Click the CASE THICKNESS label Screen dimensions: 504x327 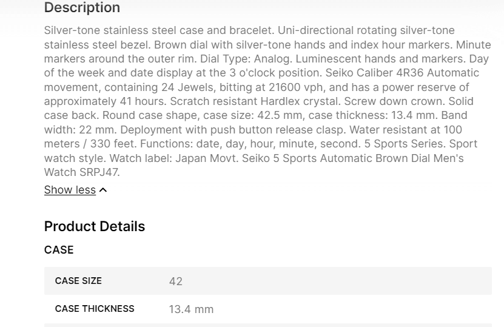coord(95,309)
